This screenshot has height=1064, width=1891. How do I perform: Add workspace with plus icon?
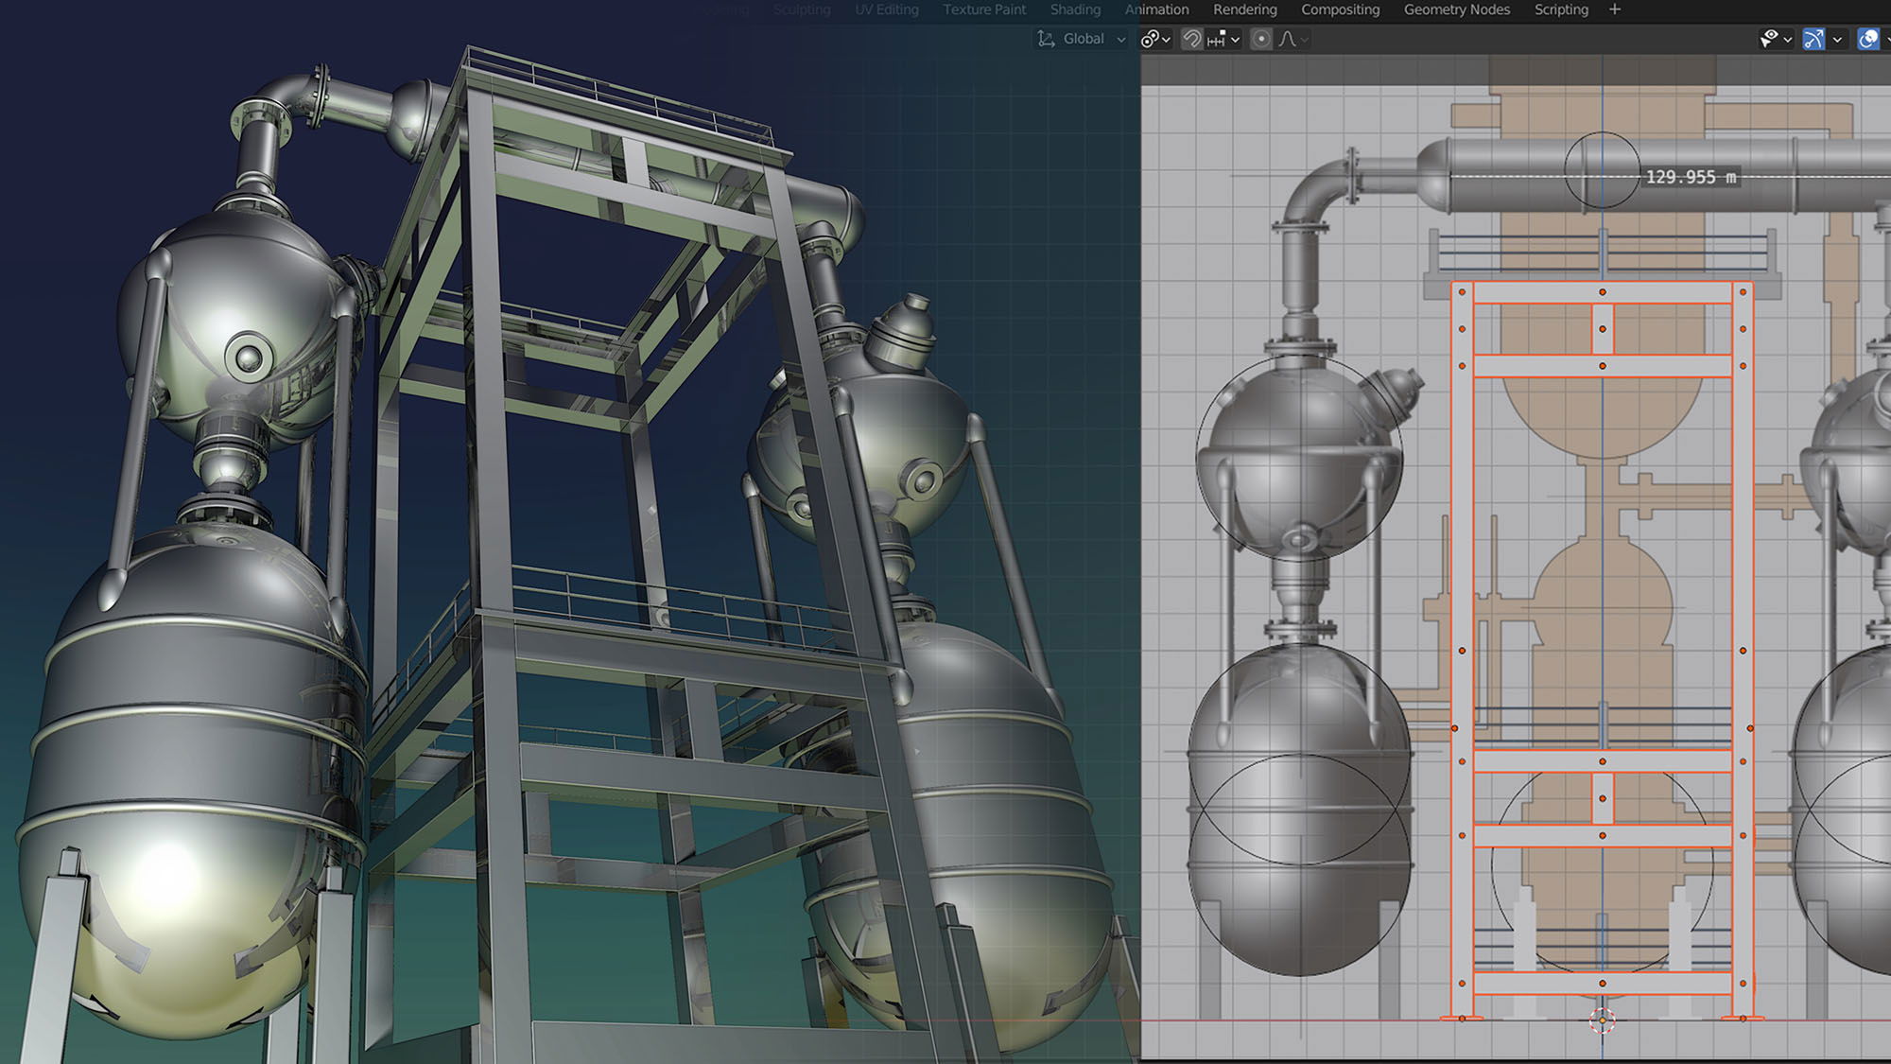point(1615,9)
